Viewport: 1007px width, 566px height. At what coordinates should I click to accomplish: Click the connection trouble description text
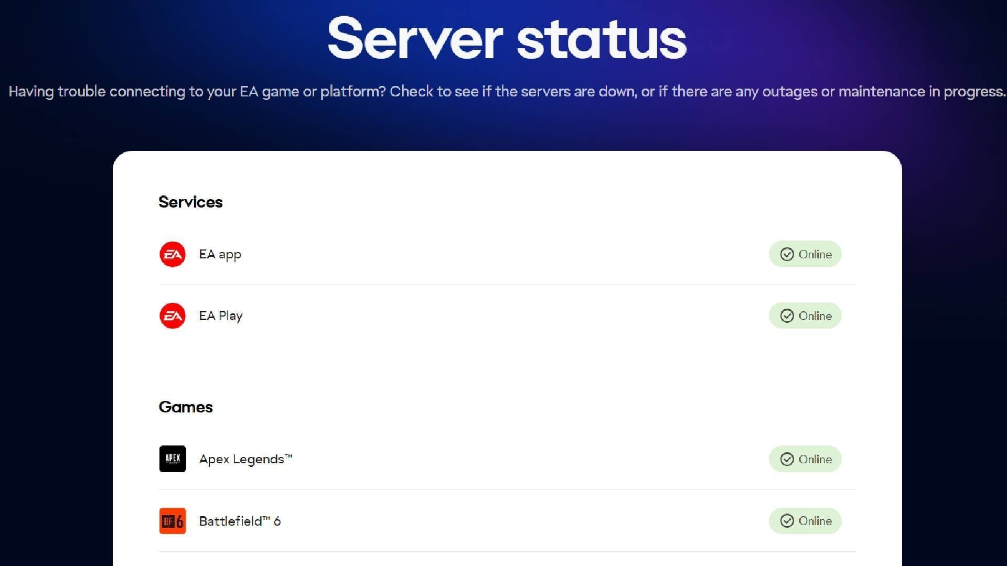click(x=507, y=92)
